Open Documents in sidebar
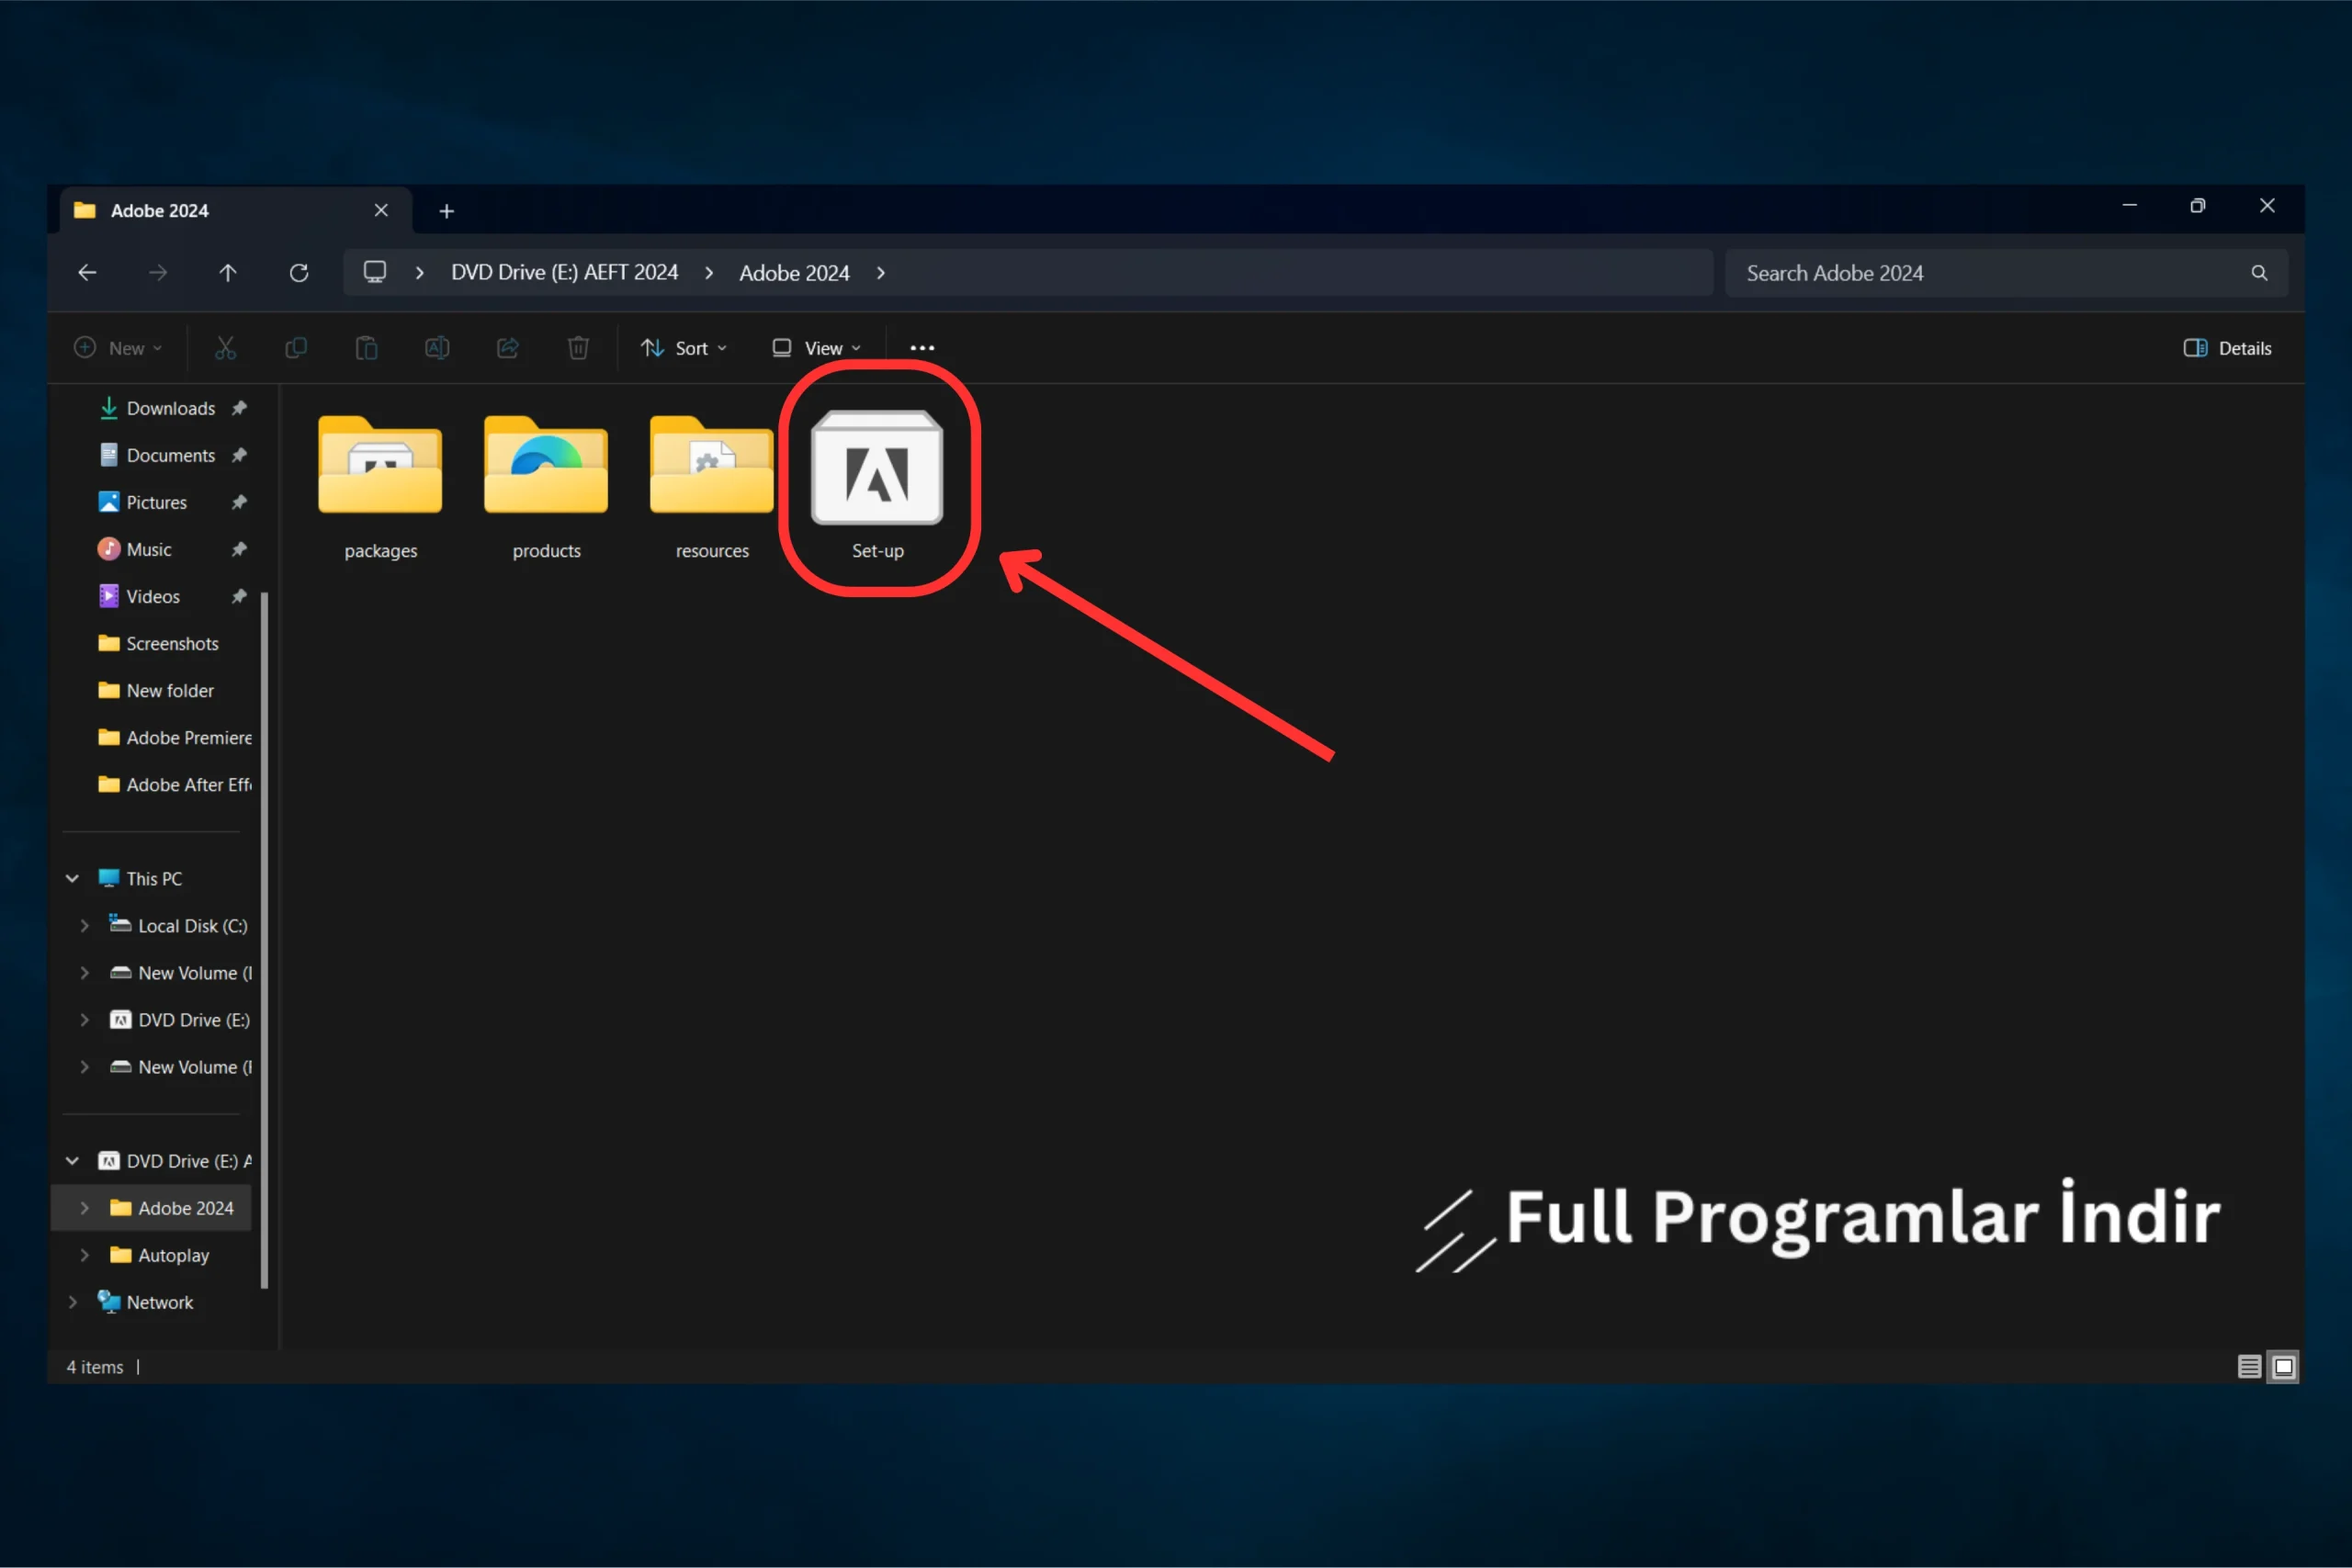This screenshot has width=2352, height=1568. (157, 455)
